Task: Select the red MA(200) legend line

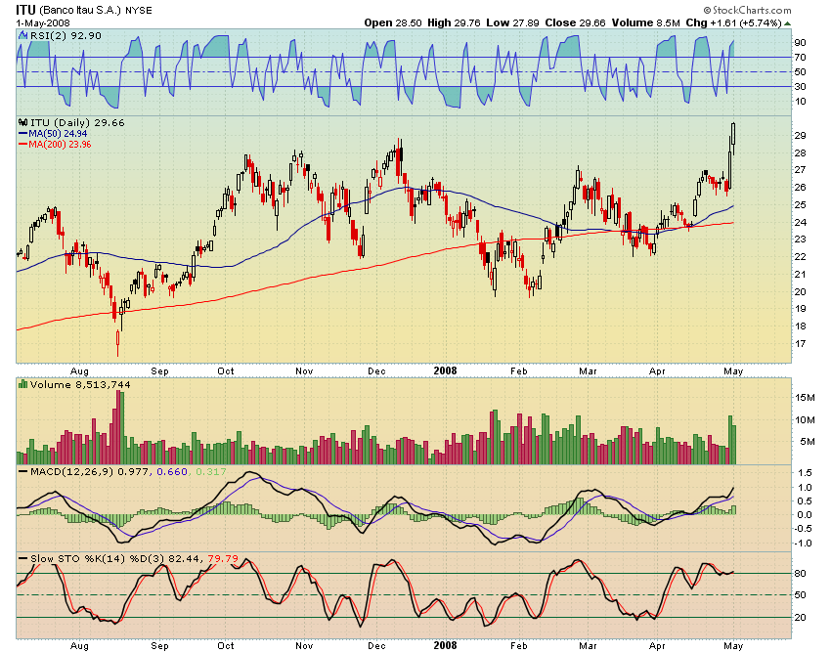Action: pyautogui.click(x=22, y=144)
